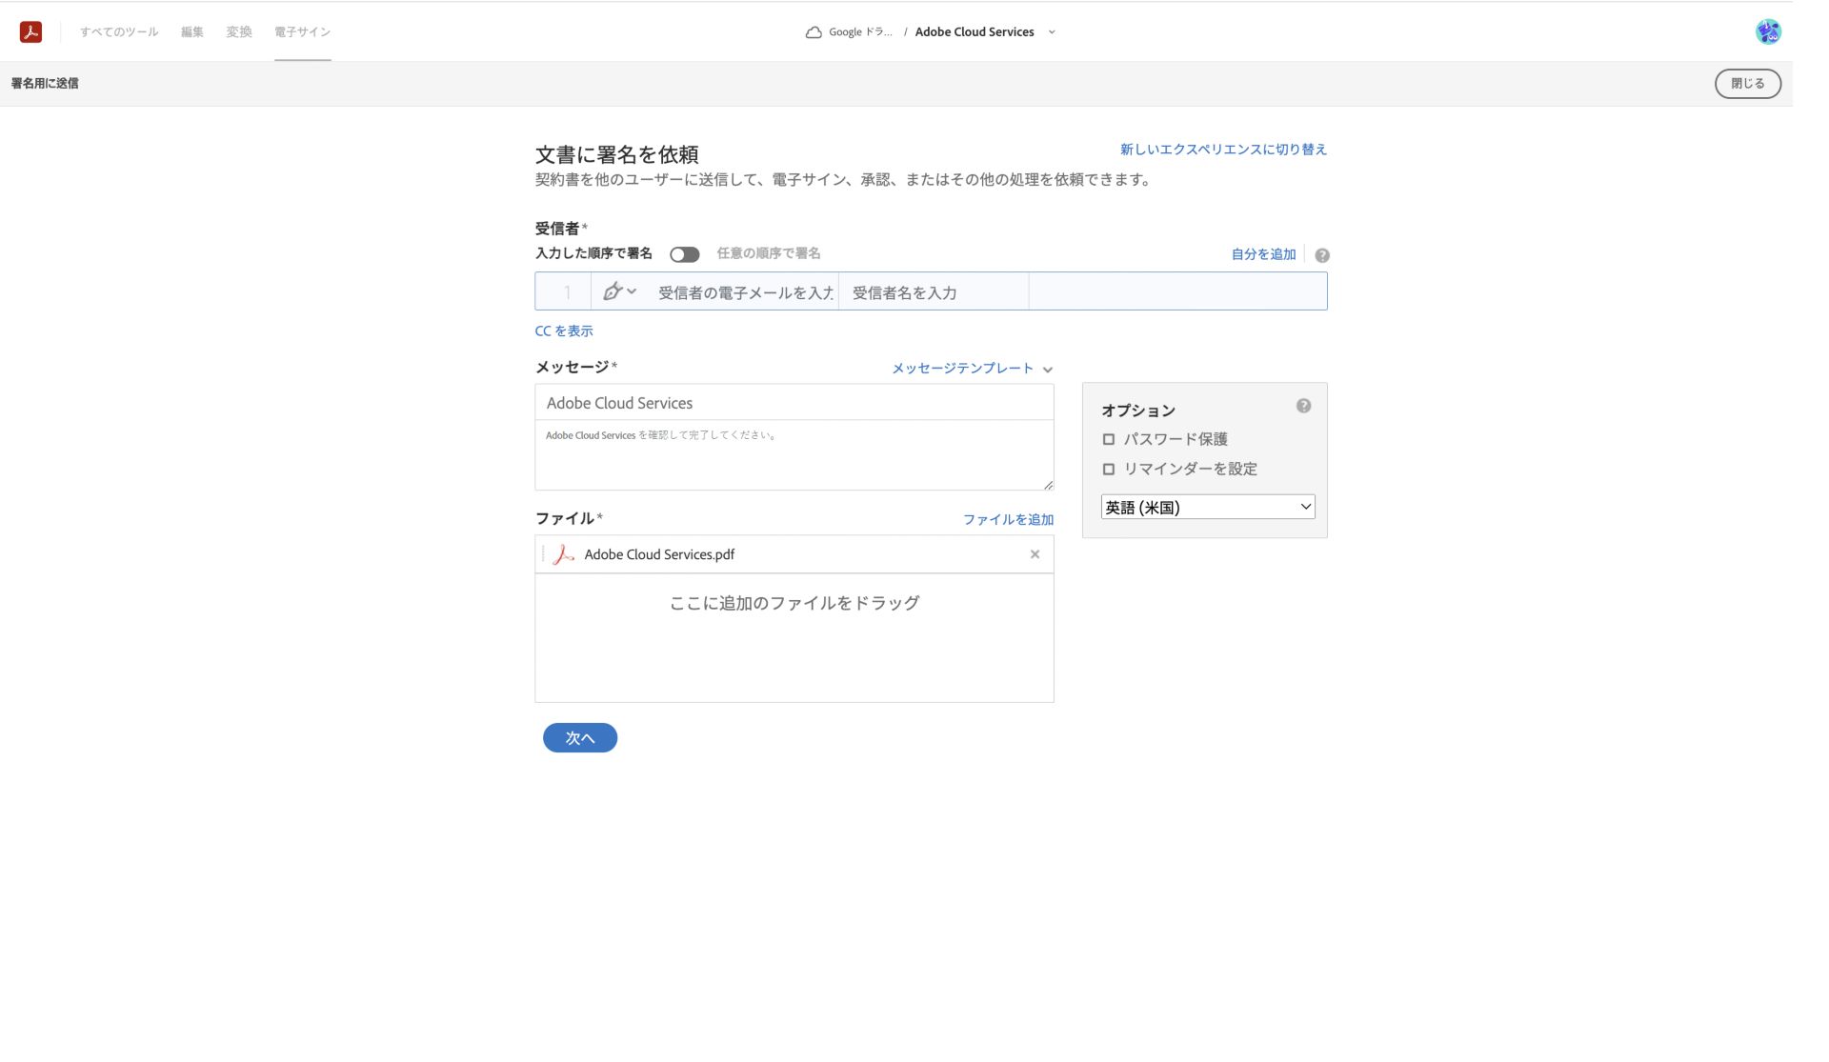Click 新しいエクスペリエンスに切り替え link
Viewport: 1829px width, 1062px height.
(1223, 150)
